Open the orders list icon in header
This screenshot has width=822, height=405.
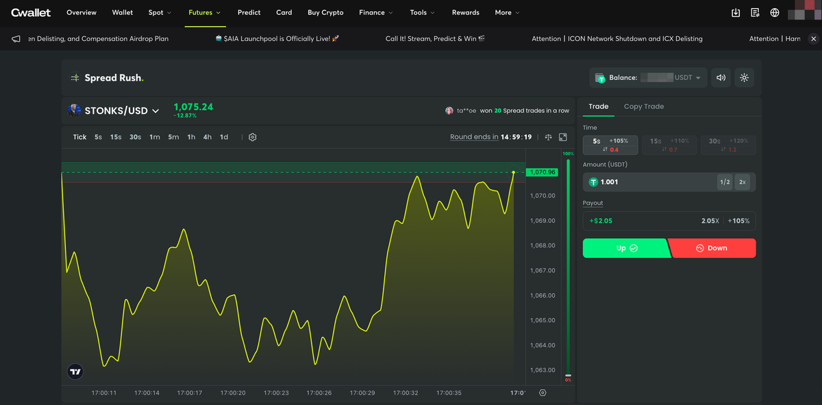pos(755,12)
